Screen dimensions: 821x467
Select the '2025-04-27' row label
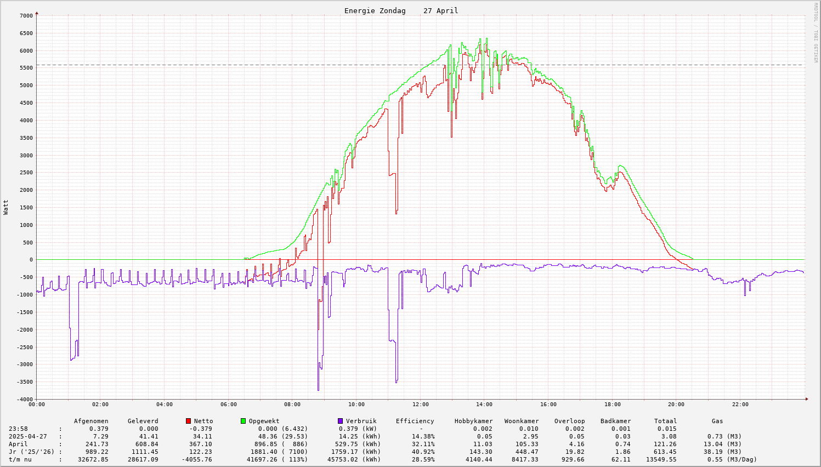27,436
